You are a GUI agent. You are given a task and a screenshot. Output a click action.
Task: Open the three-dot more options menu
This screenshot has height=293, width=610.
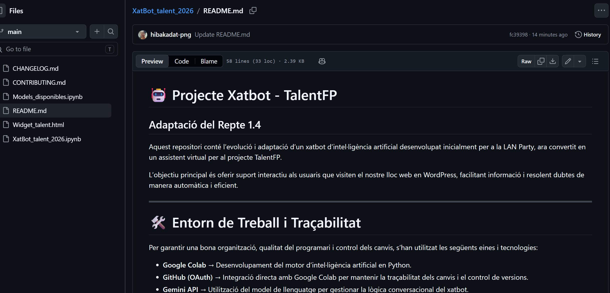(601, 10)
